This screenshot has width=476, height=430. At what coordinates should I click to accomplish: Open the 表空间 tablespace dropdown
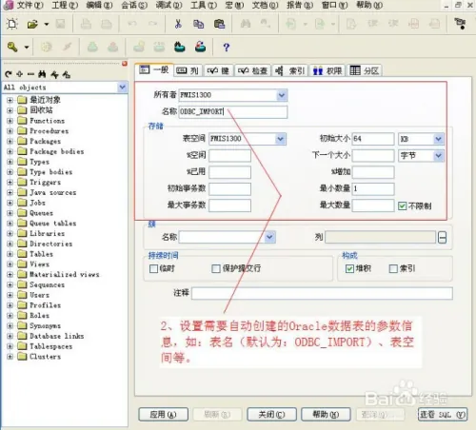point(280,139)
